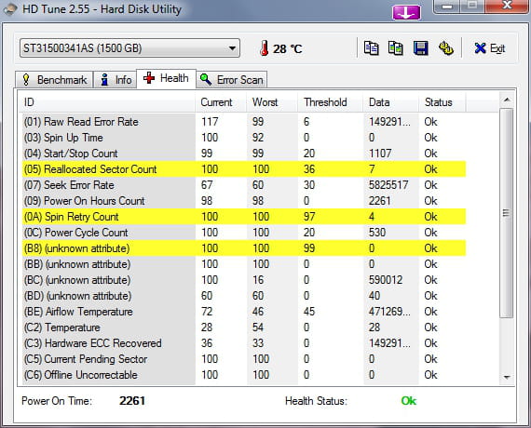Switch to the Benchmark tab
The image size is (531, 428).
(x=54, y=80)
